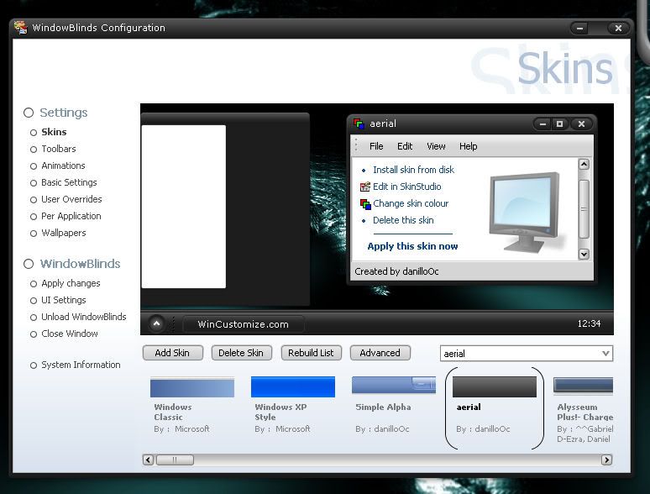Click Unload WindowBlinds in sidebar

click(84, 317)
